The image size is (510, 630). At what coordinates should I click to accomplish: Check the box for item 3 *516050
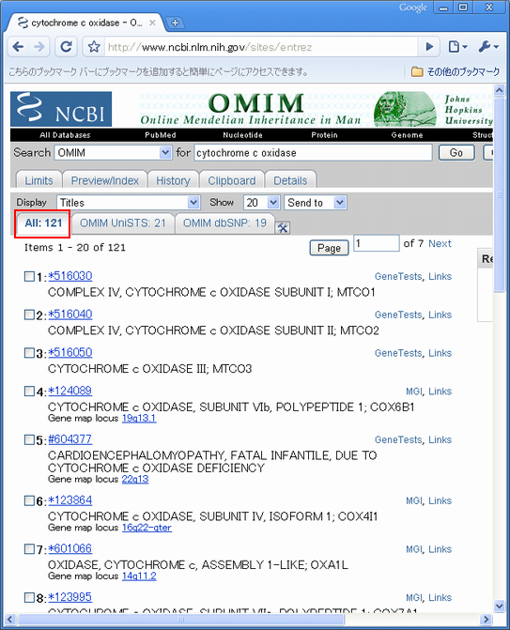pos(29,352)
